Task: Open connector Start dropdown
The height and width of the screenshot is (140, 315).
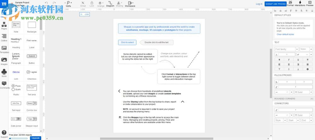Action: point(294,120)
